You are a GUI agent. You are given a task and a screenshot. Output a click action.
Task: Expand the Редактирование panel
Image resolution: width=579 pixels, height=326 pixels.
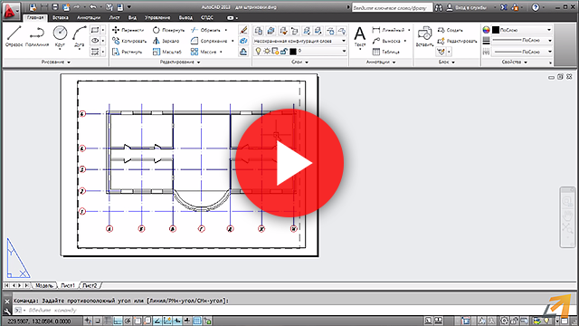[180, 62]
